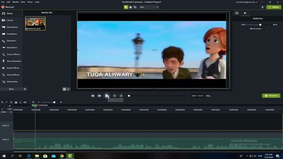283x159 pixels.
Task: Open the Help menu
Action: click(x=37, y=2)
